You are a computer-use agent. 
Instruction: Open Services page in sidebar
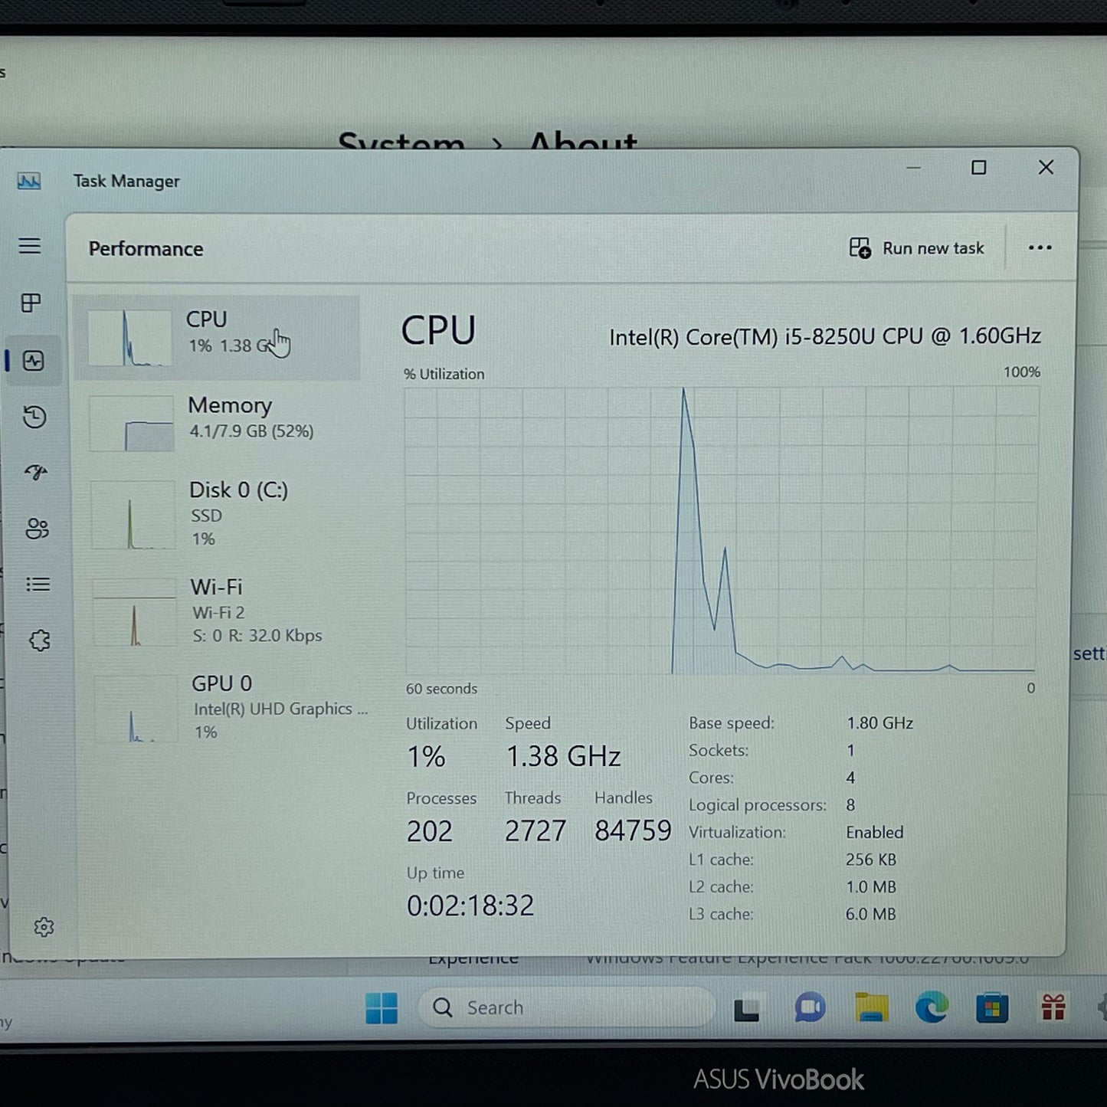pyautogui.click(x=39, y=640)
